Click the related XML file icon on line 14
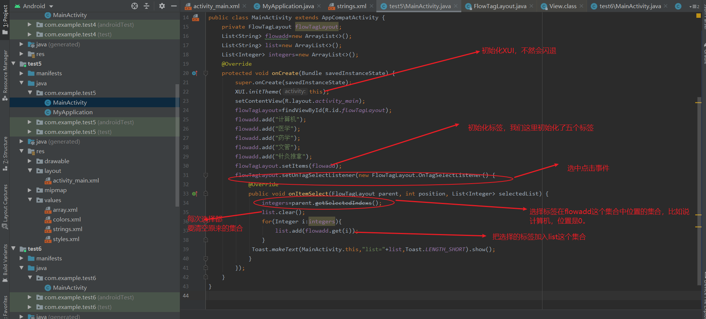The width and height of the screenshot is (706, 319). pyautogui.click(x=195, y=17)
